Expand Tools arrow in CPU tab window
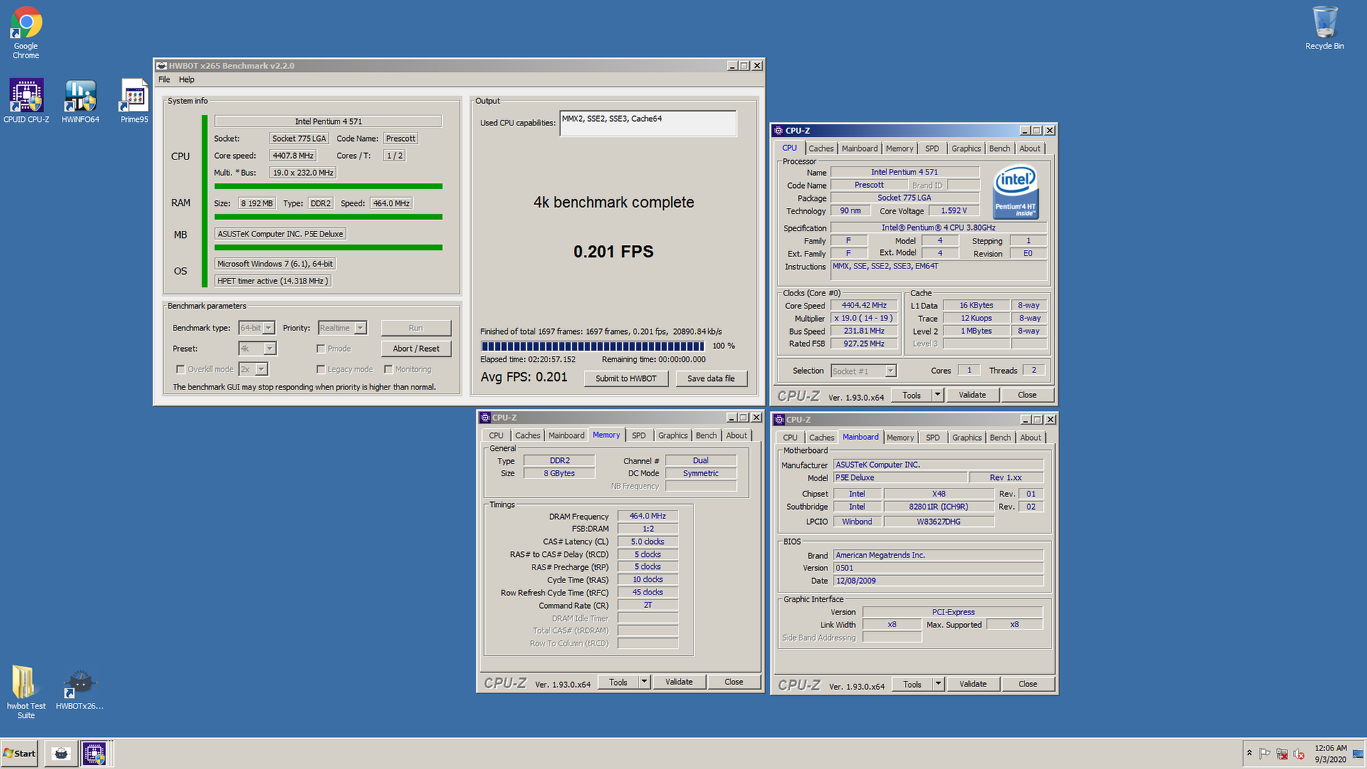 tap(937, 394)
